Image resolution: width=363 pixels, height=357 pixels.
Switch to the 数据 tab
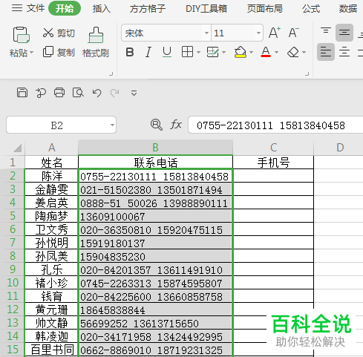(348, 9)
